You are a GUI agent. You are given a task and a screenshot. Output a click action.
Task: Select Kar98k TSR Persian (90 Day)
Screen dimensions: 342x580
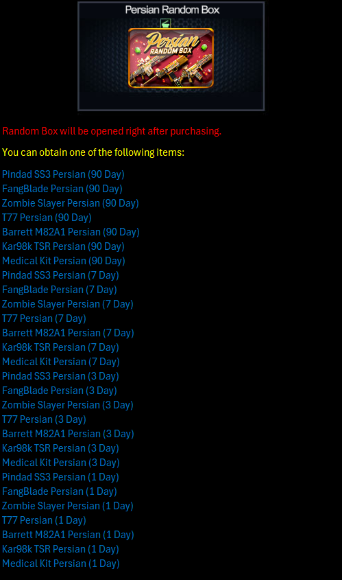63,246
